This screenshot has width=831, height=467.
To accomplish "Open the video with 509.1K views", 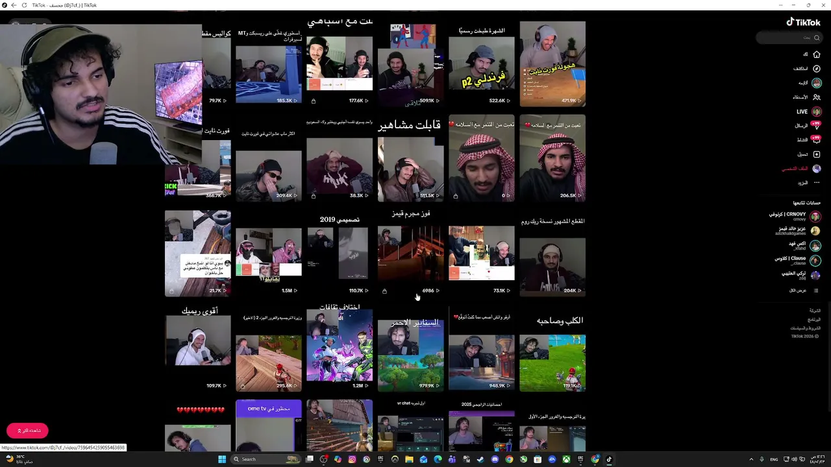I will 411,64.
